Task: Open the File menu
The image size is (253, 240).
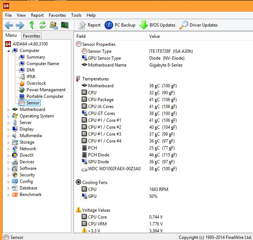Action: [8, 15]
